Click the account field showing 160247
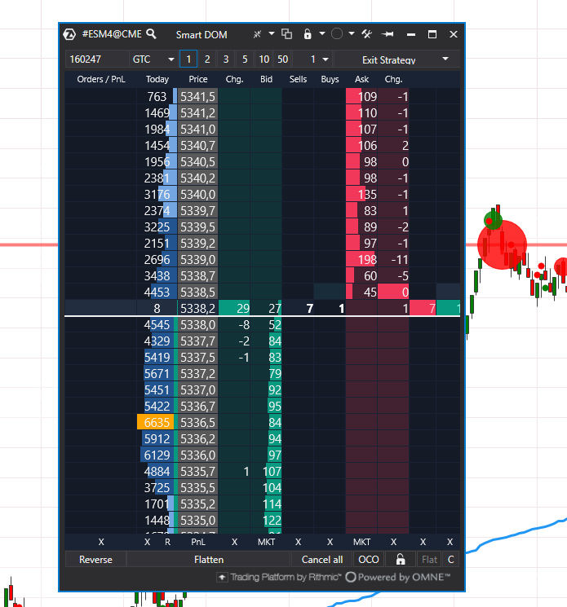 (x=97, y=59)
